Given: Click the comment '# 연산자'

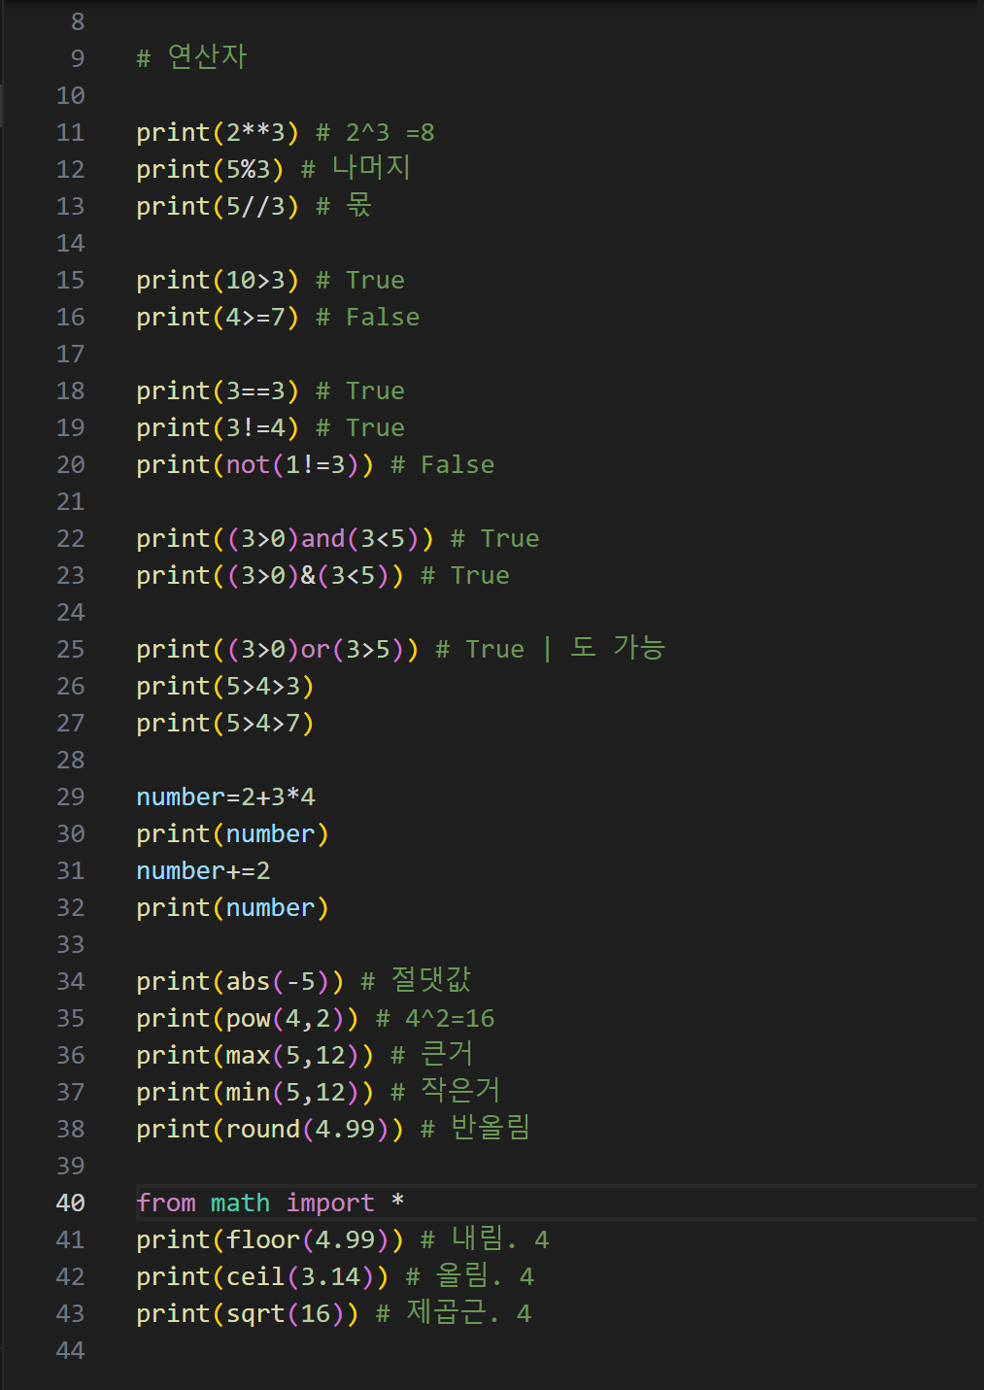Looking at the screenshot, I should (191, 57).
